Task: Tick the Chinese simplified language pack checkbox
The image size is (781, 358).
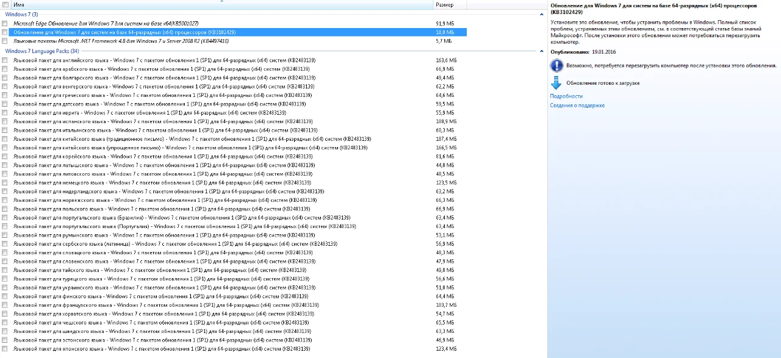Action: (5, 148)
